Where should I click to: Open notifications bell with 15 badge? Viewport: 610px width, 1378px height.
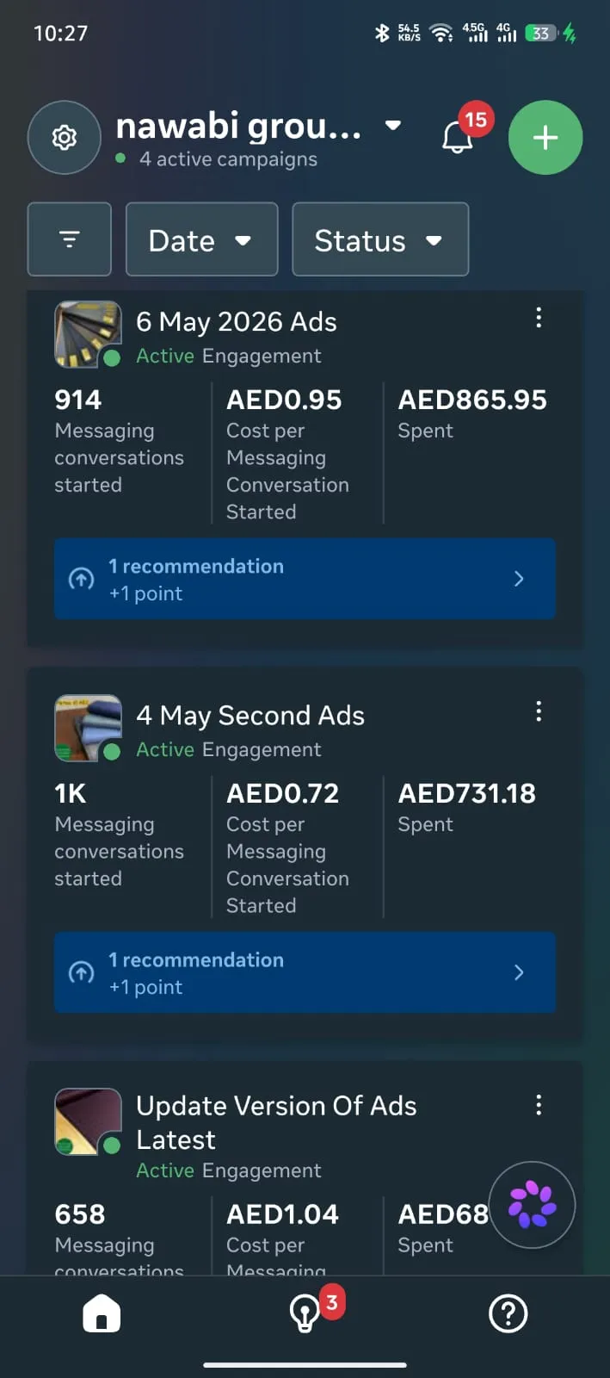(x=459, y=136)
